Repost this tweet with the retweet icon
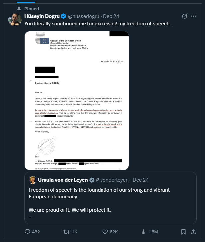Viewport: 205px width, 242px height. pyautogui.click(x=66, y=232)
